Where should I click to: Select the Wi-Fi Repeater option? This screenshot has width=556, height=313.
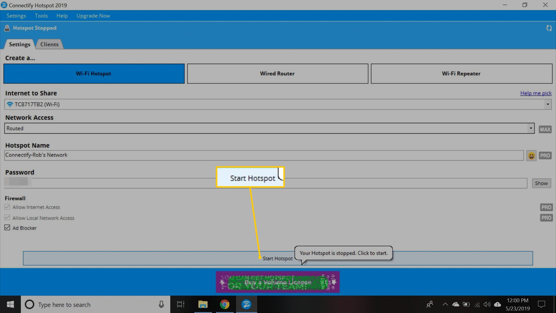[x=461, y=73]
